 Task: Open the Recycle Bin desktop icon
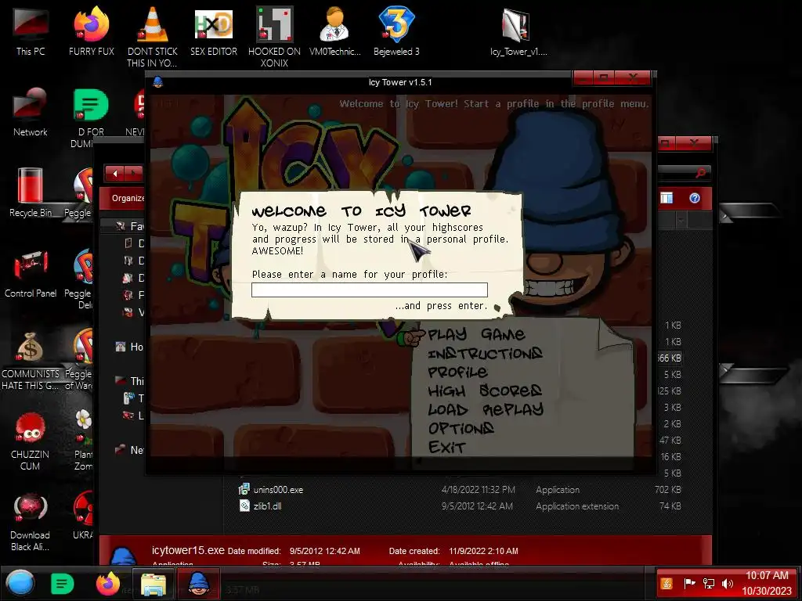tap(31, 193)
